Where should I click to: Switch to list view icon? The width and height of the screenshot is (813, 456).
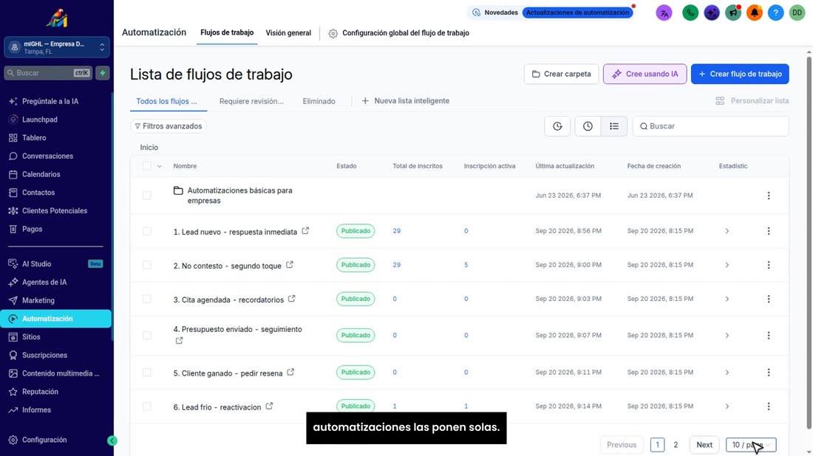[x=614, y=126]
